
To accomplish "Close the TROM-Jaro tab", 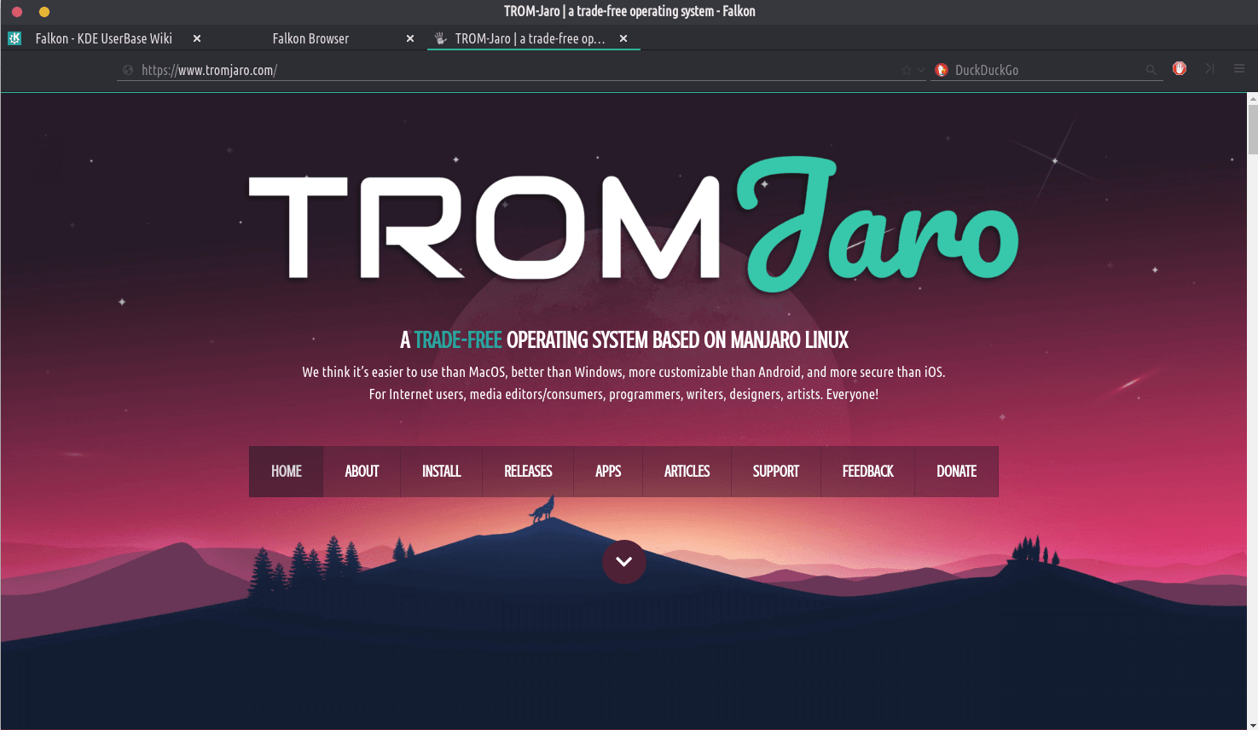I will 623,38.
